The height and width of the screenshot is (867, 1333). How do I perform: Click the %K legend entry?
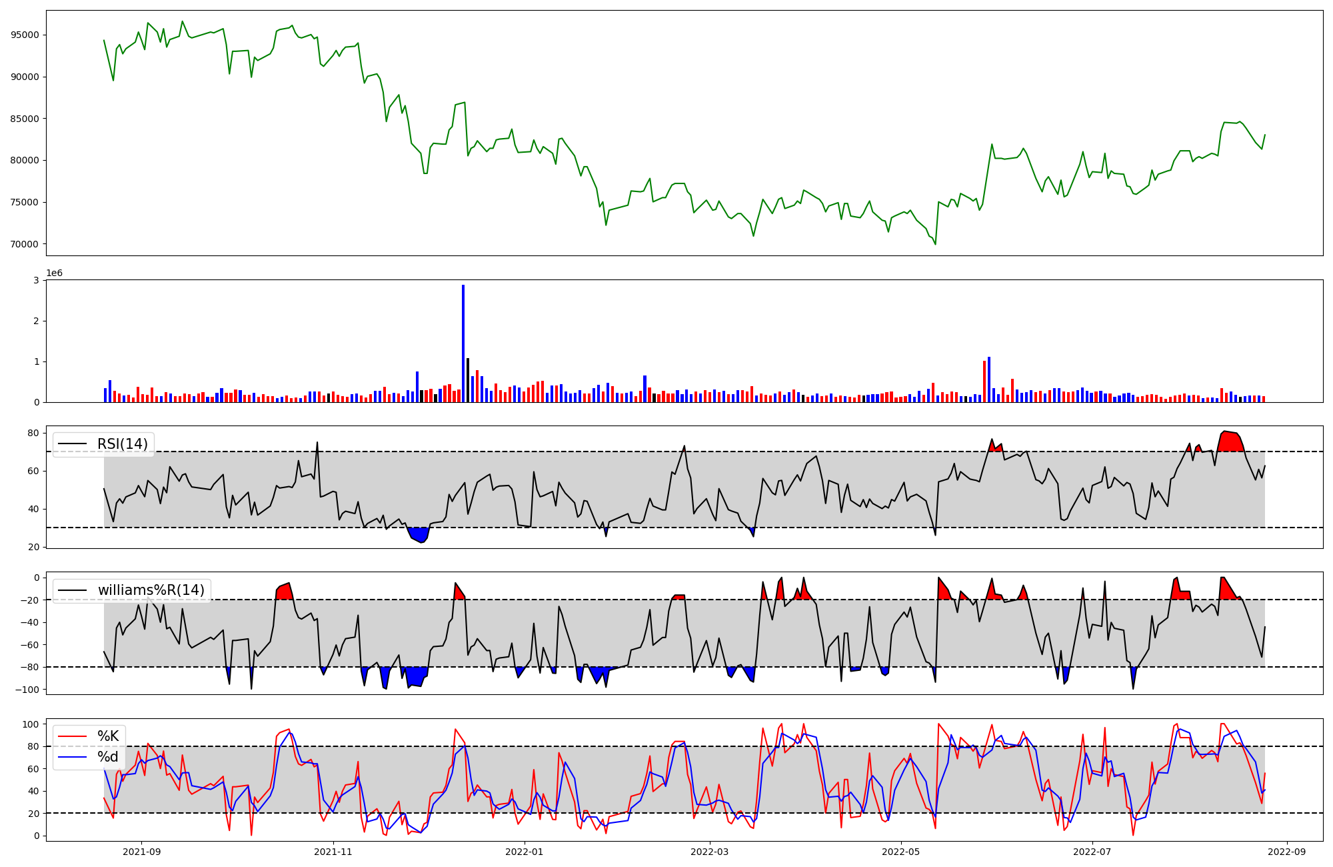[x=108, y=736]
